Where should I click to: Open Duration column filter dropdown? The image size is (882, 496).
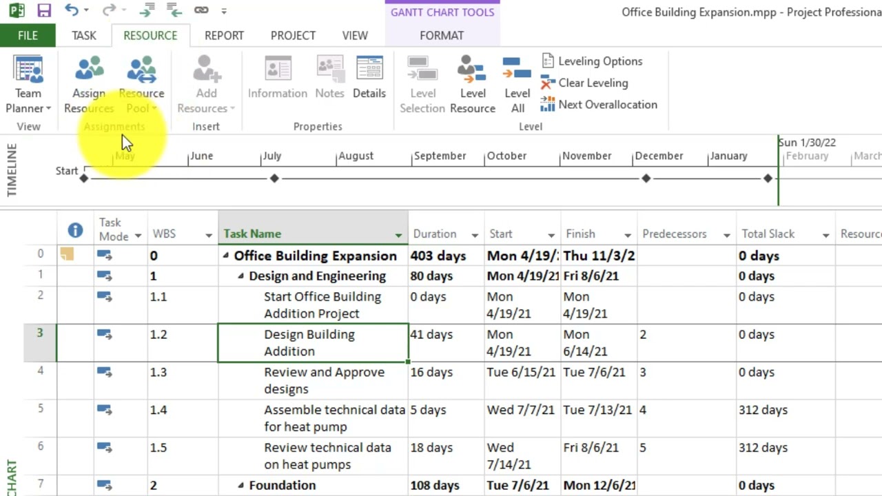pos(475,236)
